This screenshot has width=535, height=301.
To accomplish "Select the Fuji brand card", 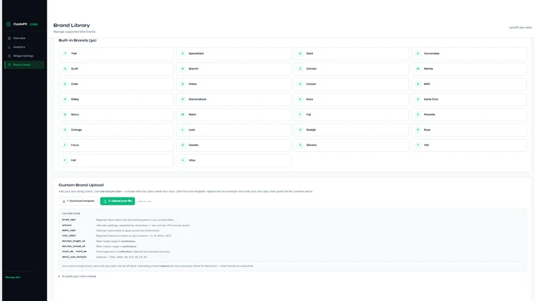I will (352, 114).
